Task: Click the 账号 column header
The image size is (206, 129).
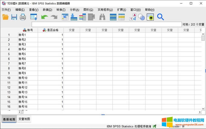Action: (x=28, y=30)
